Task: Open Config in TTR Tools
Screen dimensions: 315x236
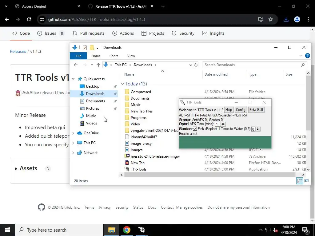Action: click(241, 110)
